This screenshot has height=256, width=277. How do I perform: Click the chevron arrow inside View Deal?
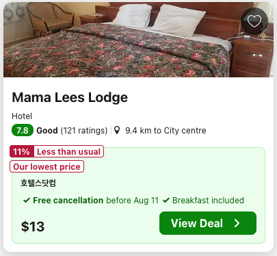[237, 223]
